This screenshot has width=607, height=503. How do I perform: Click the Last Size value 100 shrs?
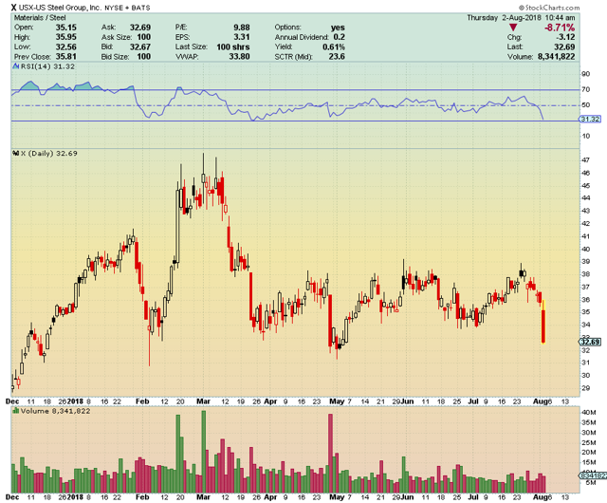[233, 47]
